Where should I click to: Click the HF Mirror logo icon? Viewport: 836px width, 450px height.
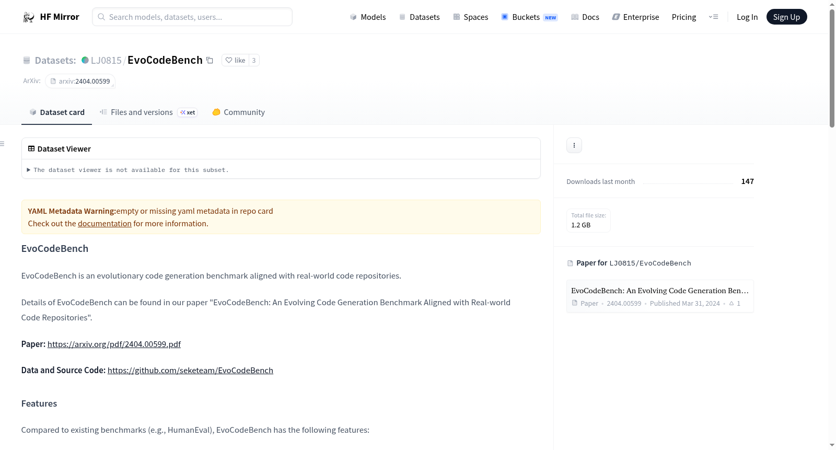coord(29,17)
